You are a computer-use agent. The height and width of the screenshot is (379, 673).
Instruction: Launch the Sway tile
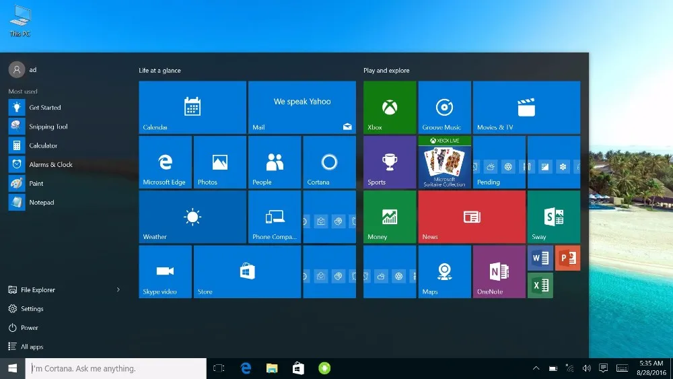tap(554, 217)
